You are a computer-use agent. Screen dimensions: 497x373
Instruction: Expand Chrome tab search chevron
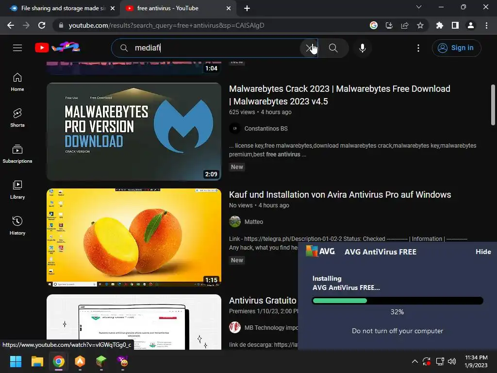tap(419, 7)
